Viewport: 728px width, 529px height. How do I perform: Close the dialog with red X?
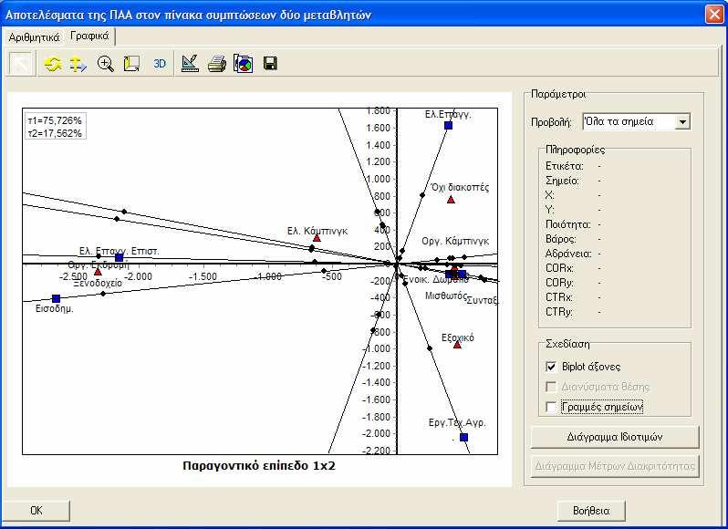point(714,14)
